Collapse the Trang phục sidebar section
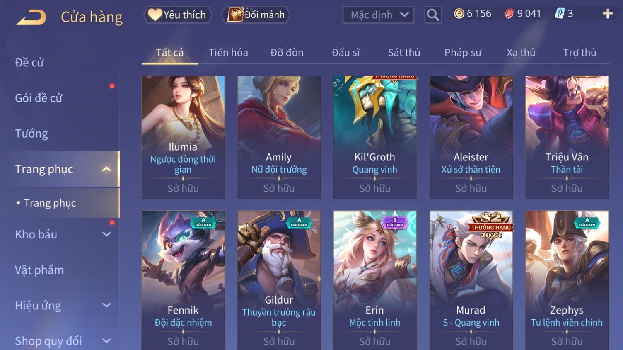The image size is (623, 350). coord(106,169)
